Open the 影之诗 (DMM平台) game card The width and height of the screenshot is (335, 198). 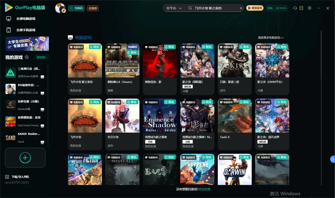(x=272, y=69)
